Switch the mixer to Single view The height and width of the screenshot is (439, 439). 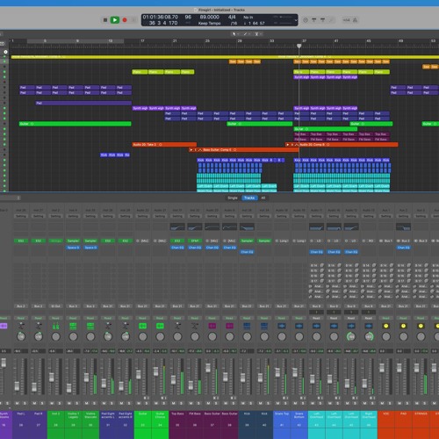click(233, 198)
